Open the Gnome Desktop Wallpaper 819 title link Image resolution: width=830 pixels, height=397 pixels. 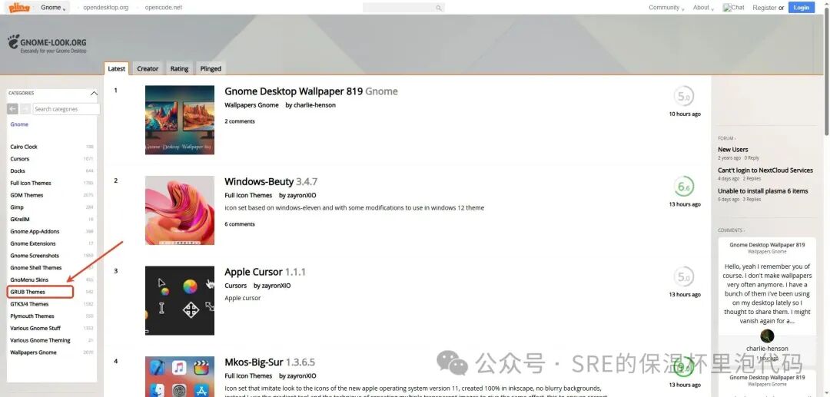[x=310, y=91]
